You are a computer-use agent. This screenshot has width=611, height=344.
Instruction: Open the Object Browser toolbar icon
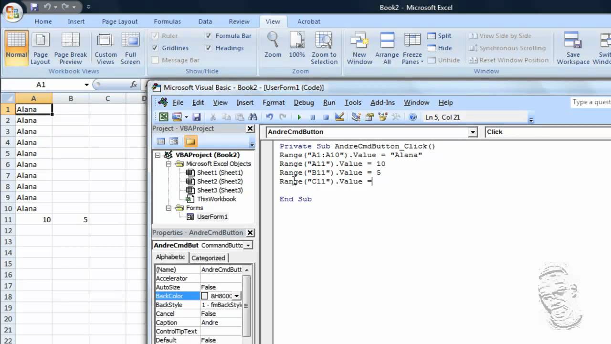[x=383, y=117]
